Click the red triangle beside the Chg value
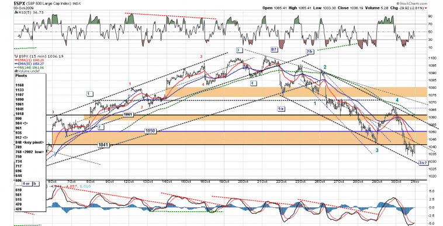The image size is (443, 226). [426, 8]
